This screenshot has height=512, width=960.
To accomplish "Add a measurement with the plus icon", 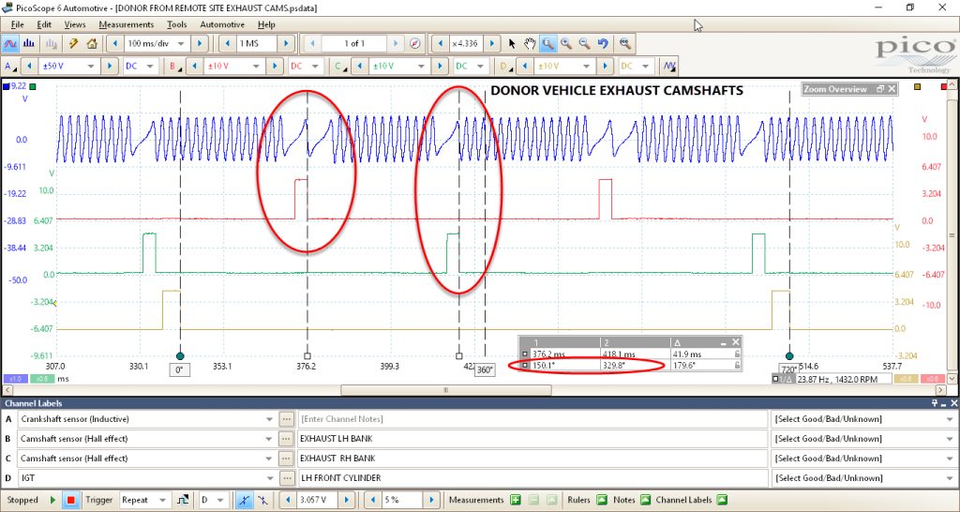I will [515, 501].
